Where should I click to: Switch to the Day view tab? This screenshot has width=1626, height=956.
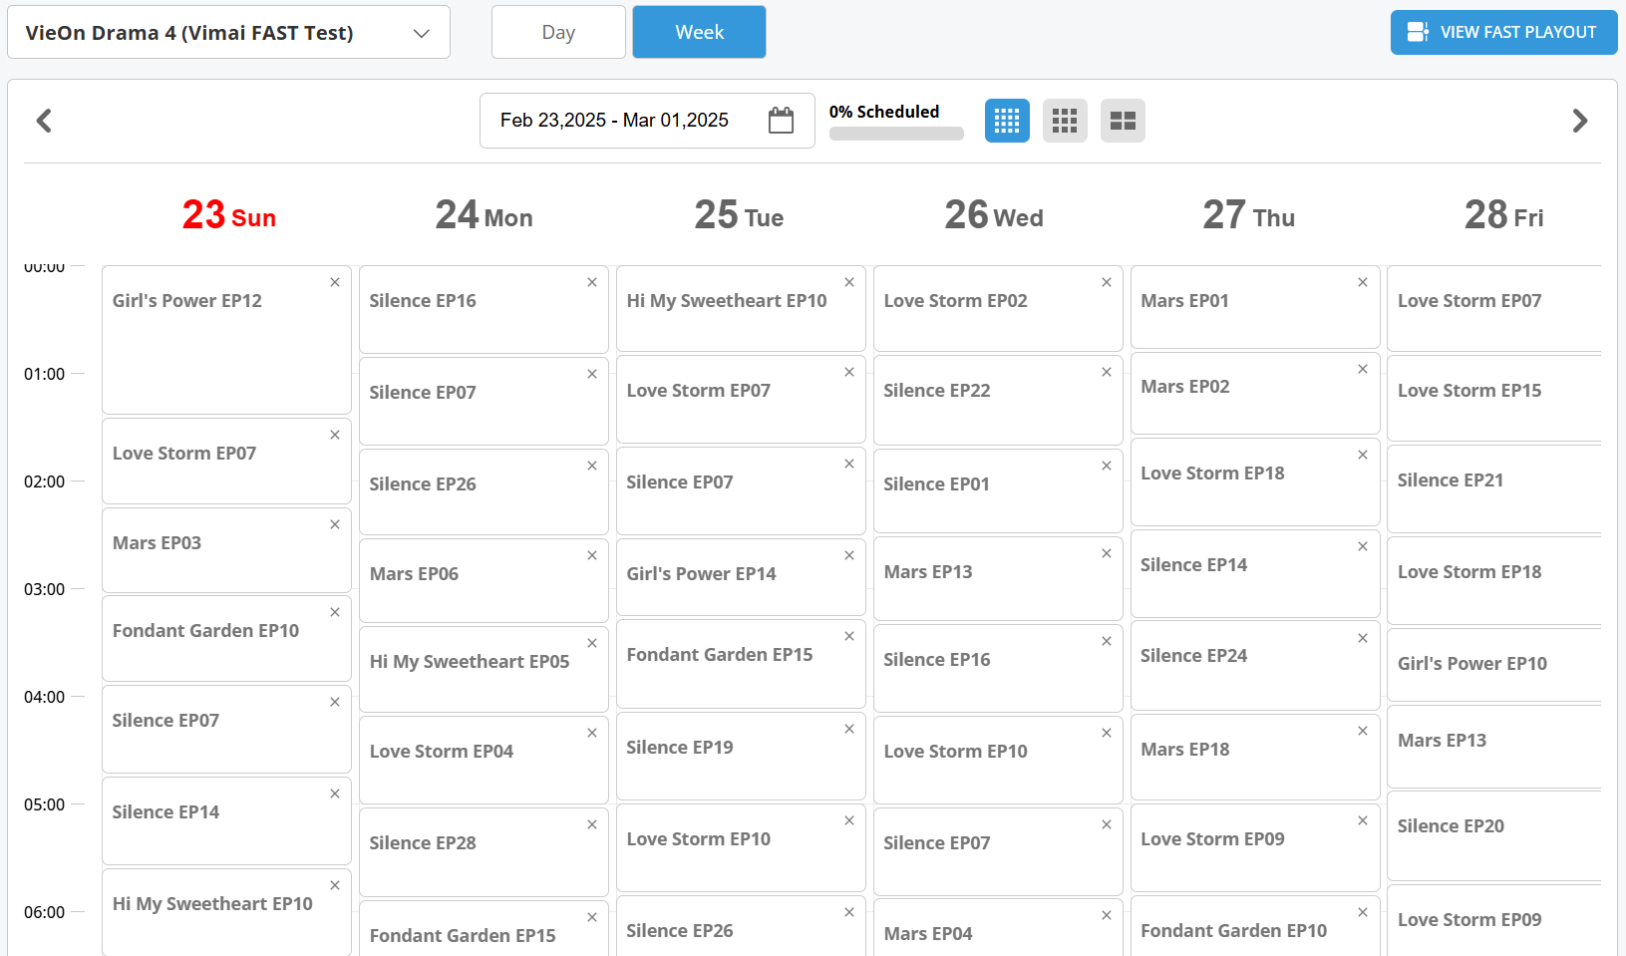tap(558, 33)
